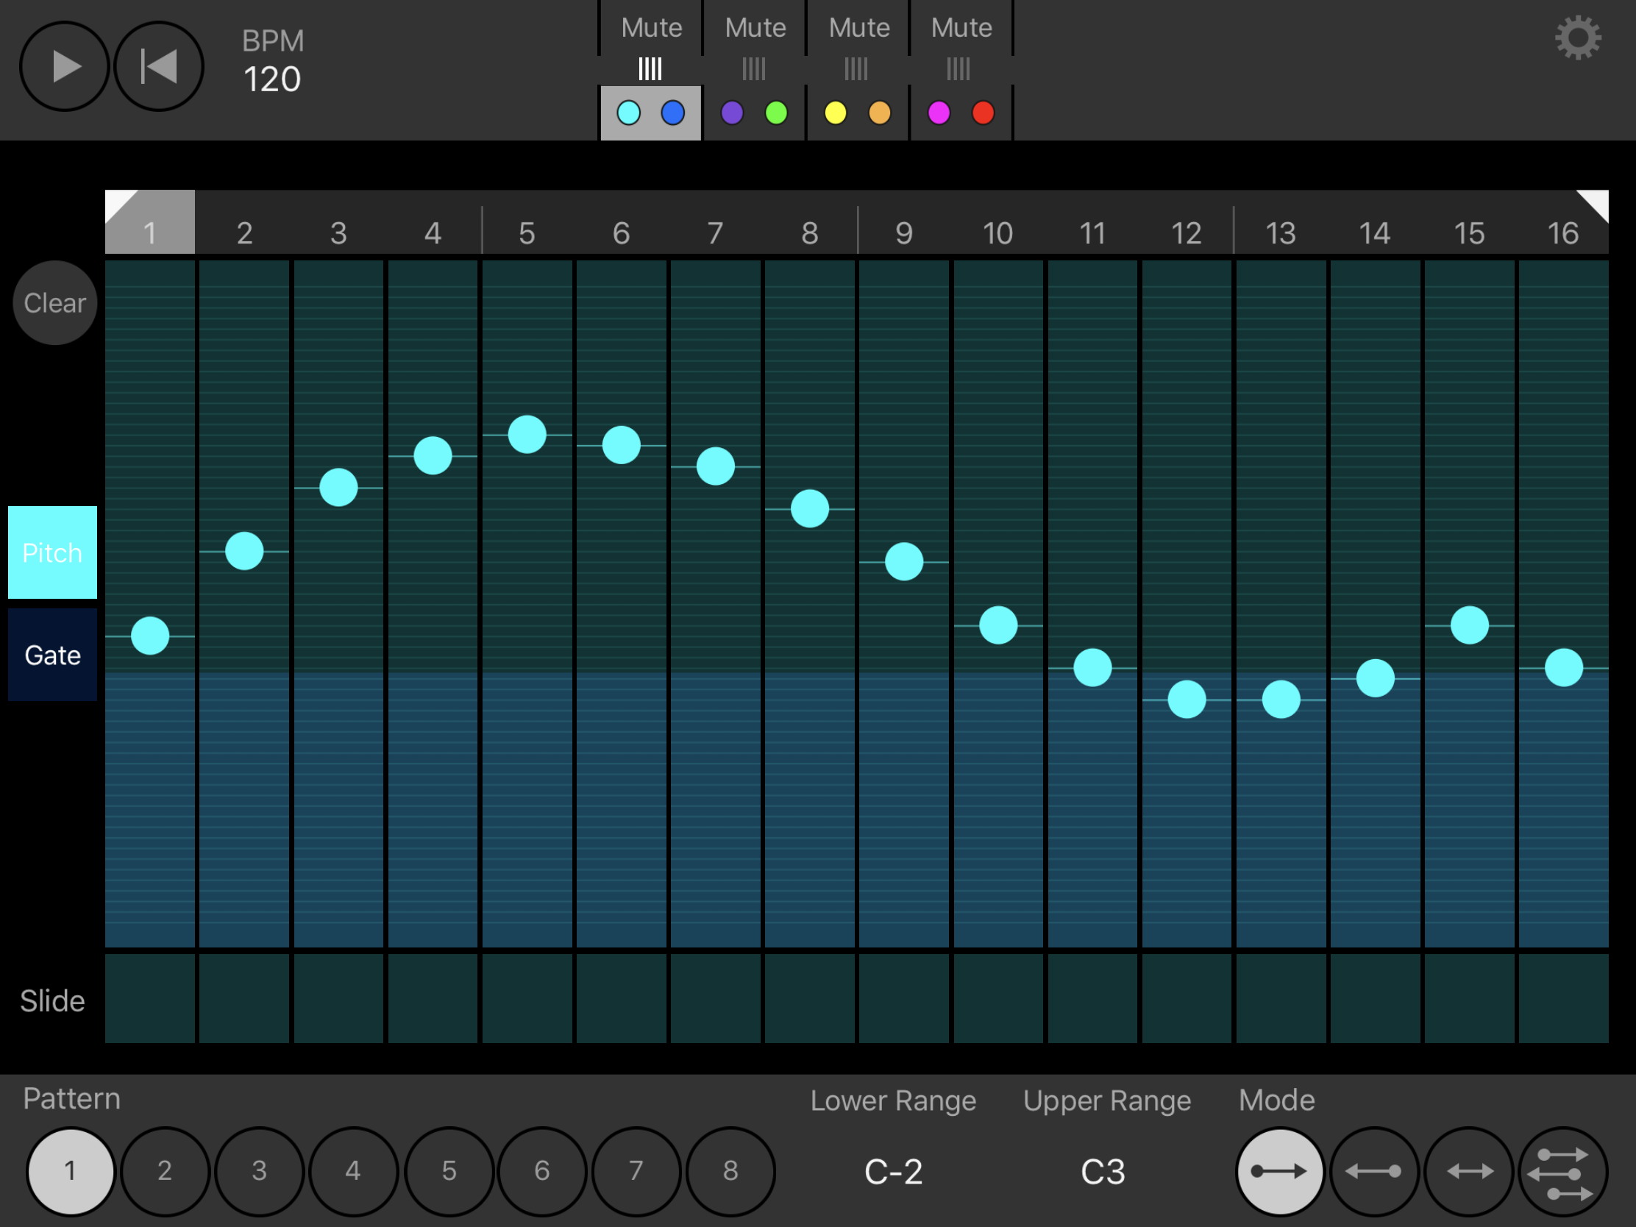The width and height of the screenshot is (1636, 1227).
Task: Select pattern 1
Action: pos(71,1171)
